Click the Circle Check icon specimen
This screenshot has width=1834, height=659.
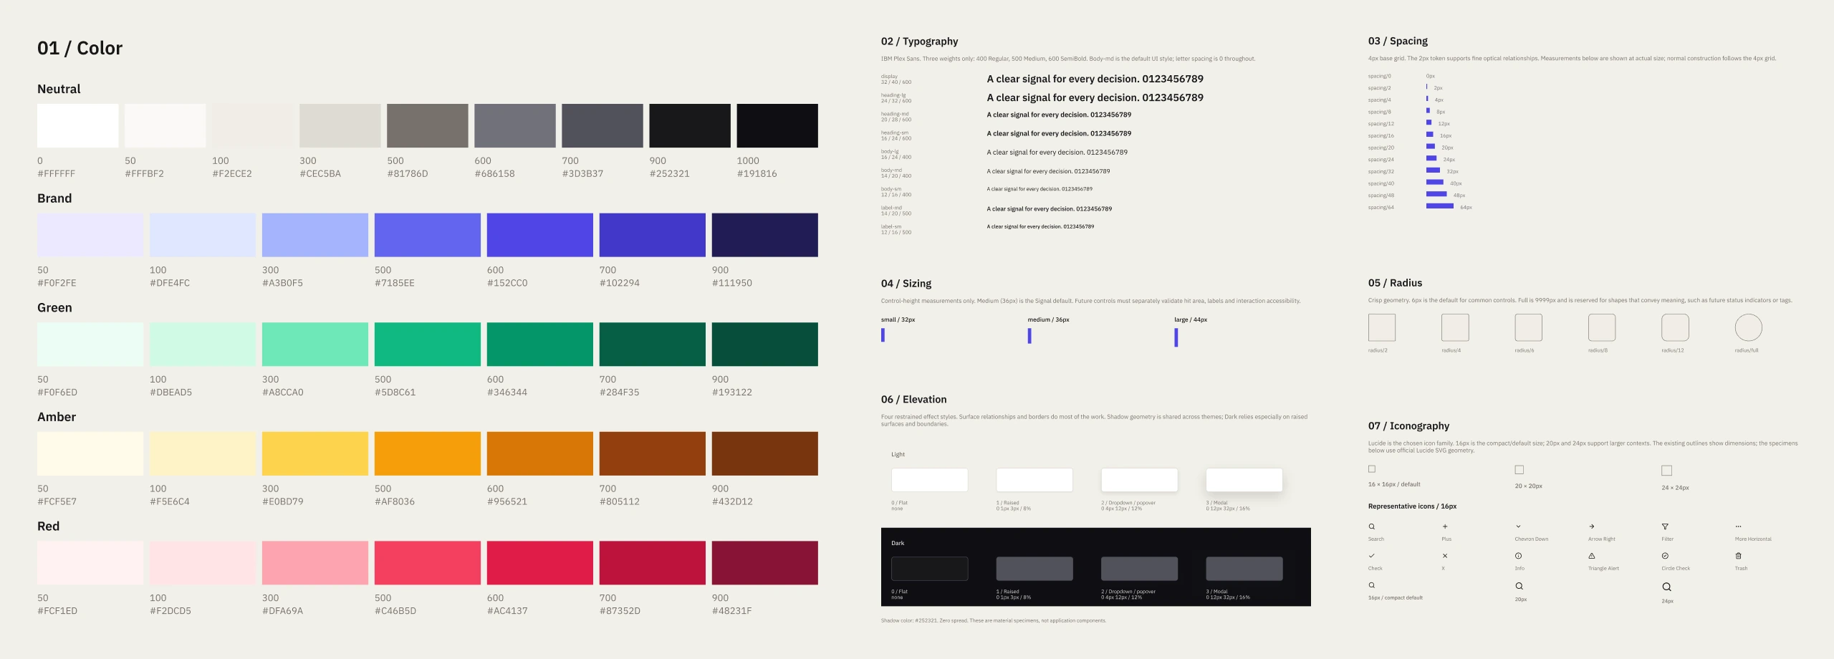(1665, 556)
